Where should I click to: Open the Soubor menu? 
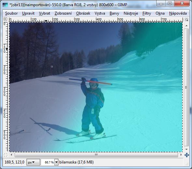pos(11,13)
